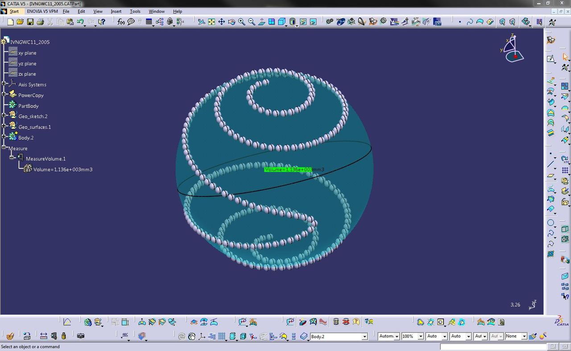
Task: Open the Insert menu
Action: 116,11
